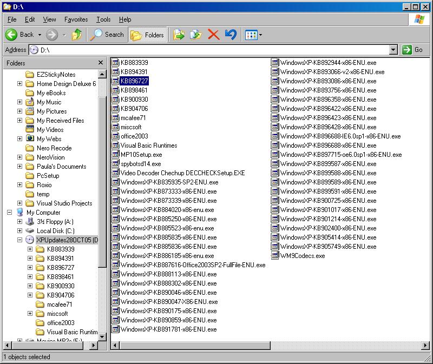
Task: Click WindowsXP-KB891781-x86-ENU.exe icon
Action: [x=115, y=329]
